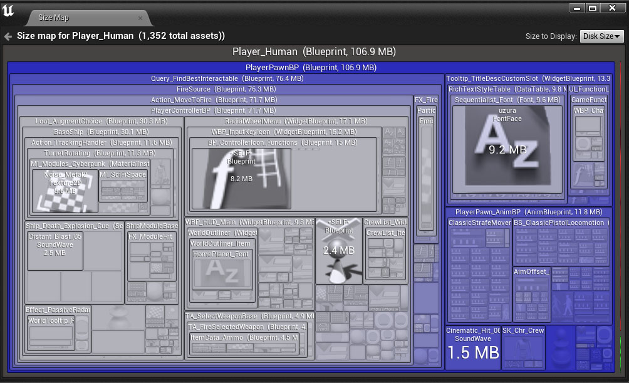Select the HomePlanet_Font tile
This screenshot has height=383, width=629.
(222, 271)
